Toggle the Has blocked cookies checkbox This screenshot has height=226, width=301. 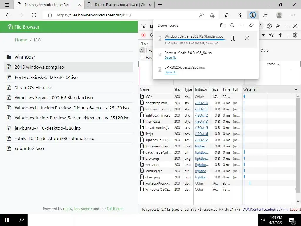(142, 57)
